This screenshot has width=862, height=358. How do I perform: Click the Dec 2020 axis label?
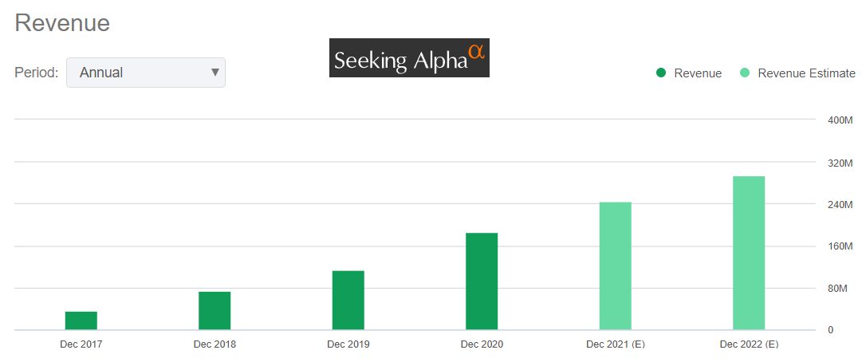[x=482, y=344]
